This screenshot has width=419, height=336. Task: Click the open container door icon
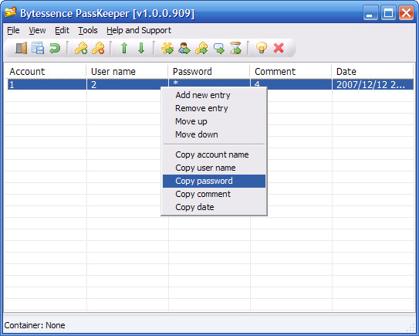(21, 48)
